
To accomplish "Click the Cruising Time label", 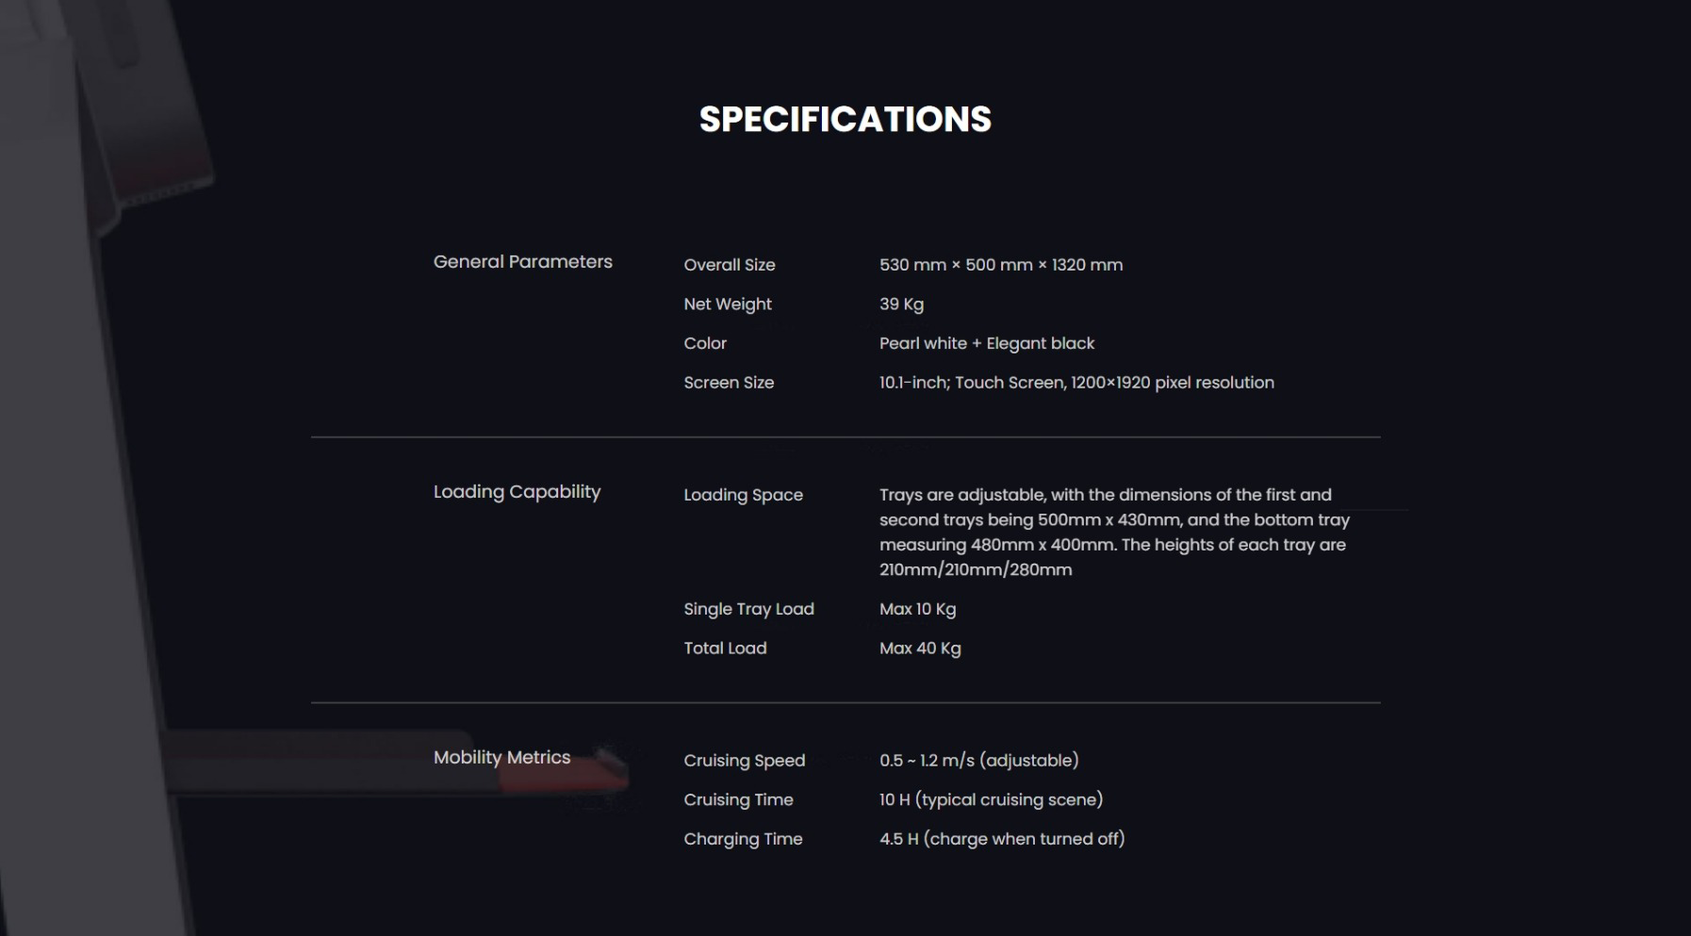I will (x=738, y=799).
